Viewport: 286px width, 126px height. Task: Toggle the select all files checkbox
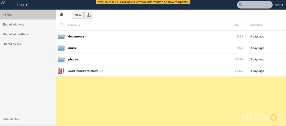pyautogui.click(x=61, y=25)
